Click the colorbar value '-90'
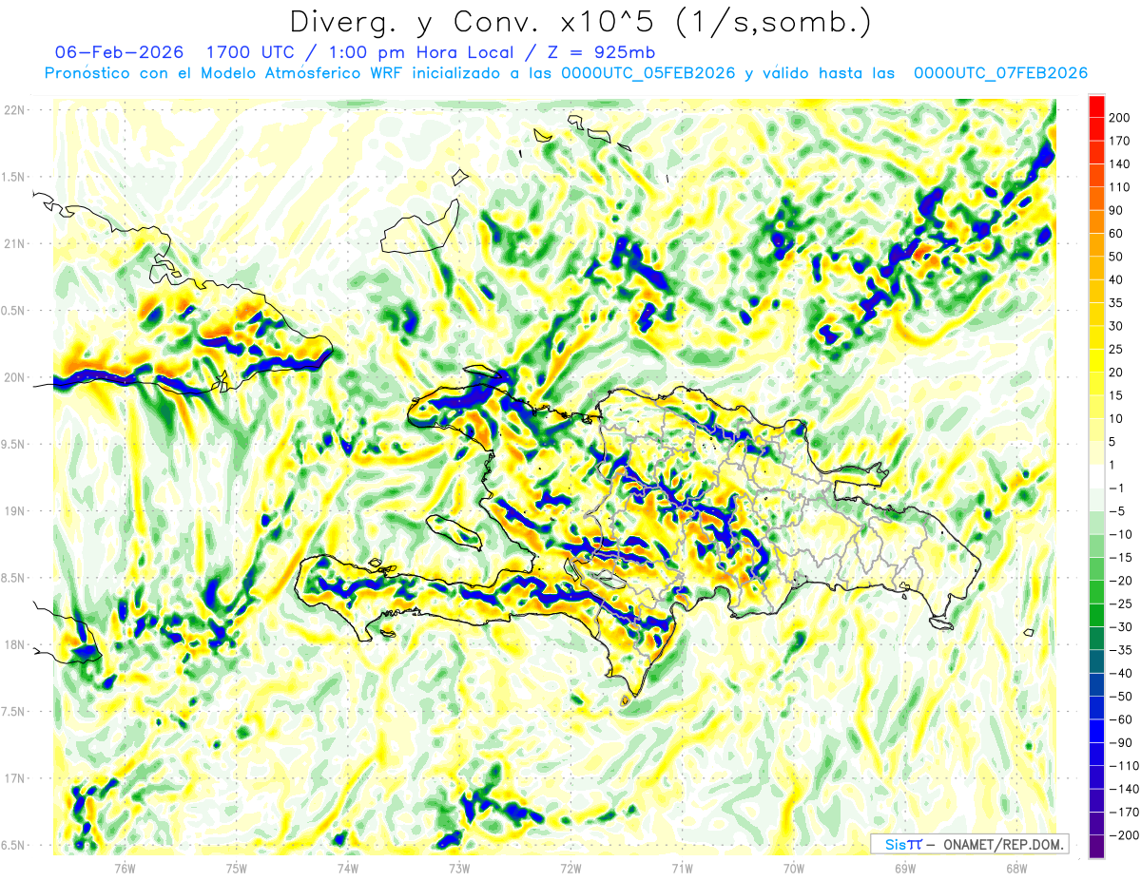The width and height of the screenshot is (1141, 881). point(1120,743)
